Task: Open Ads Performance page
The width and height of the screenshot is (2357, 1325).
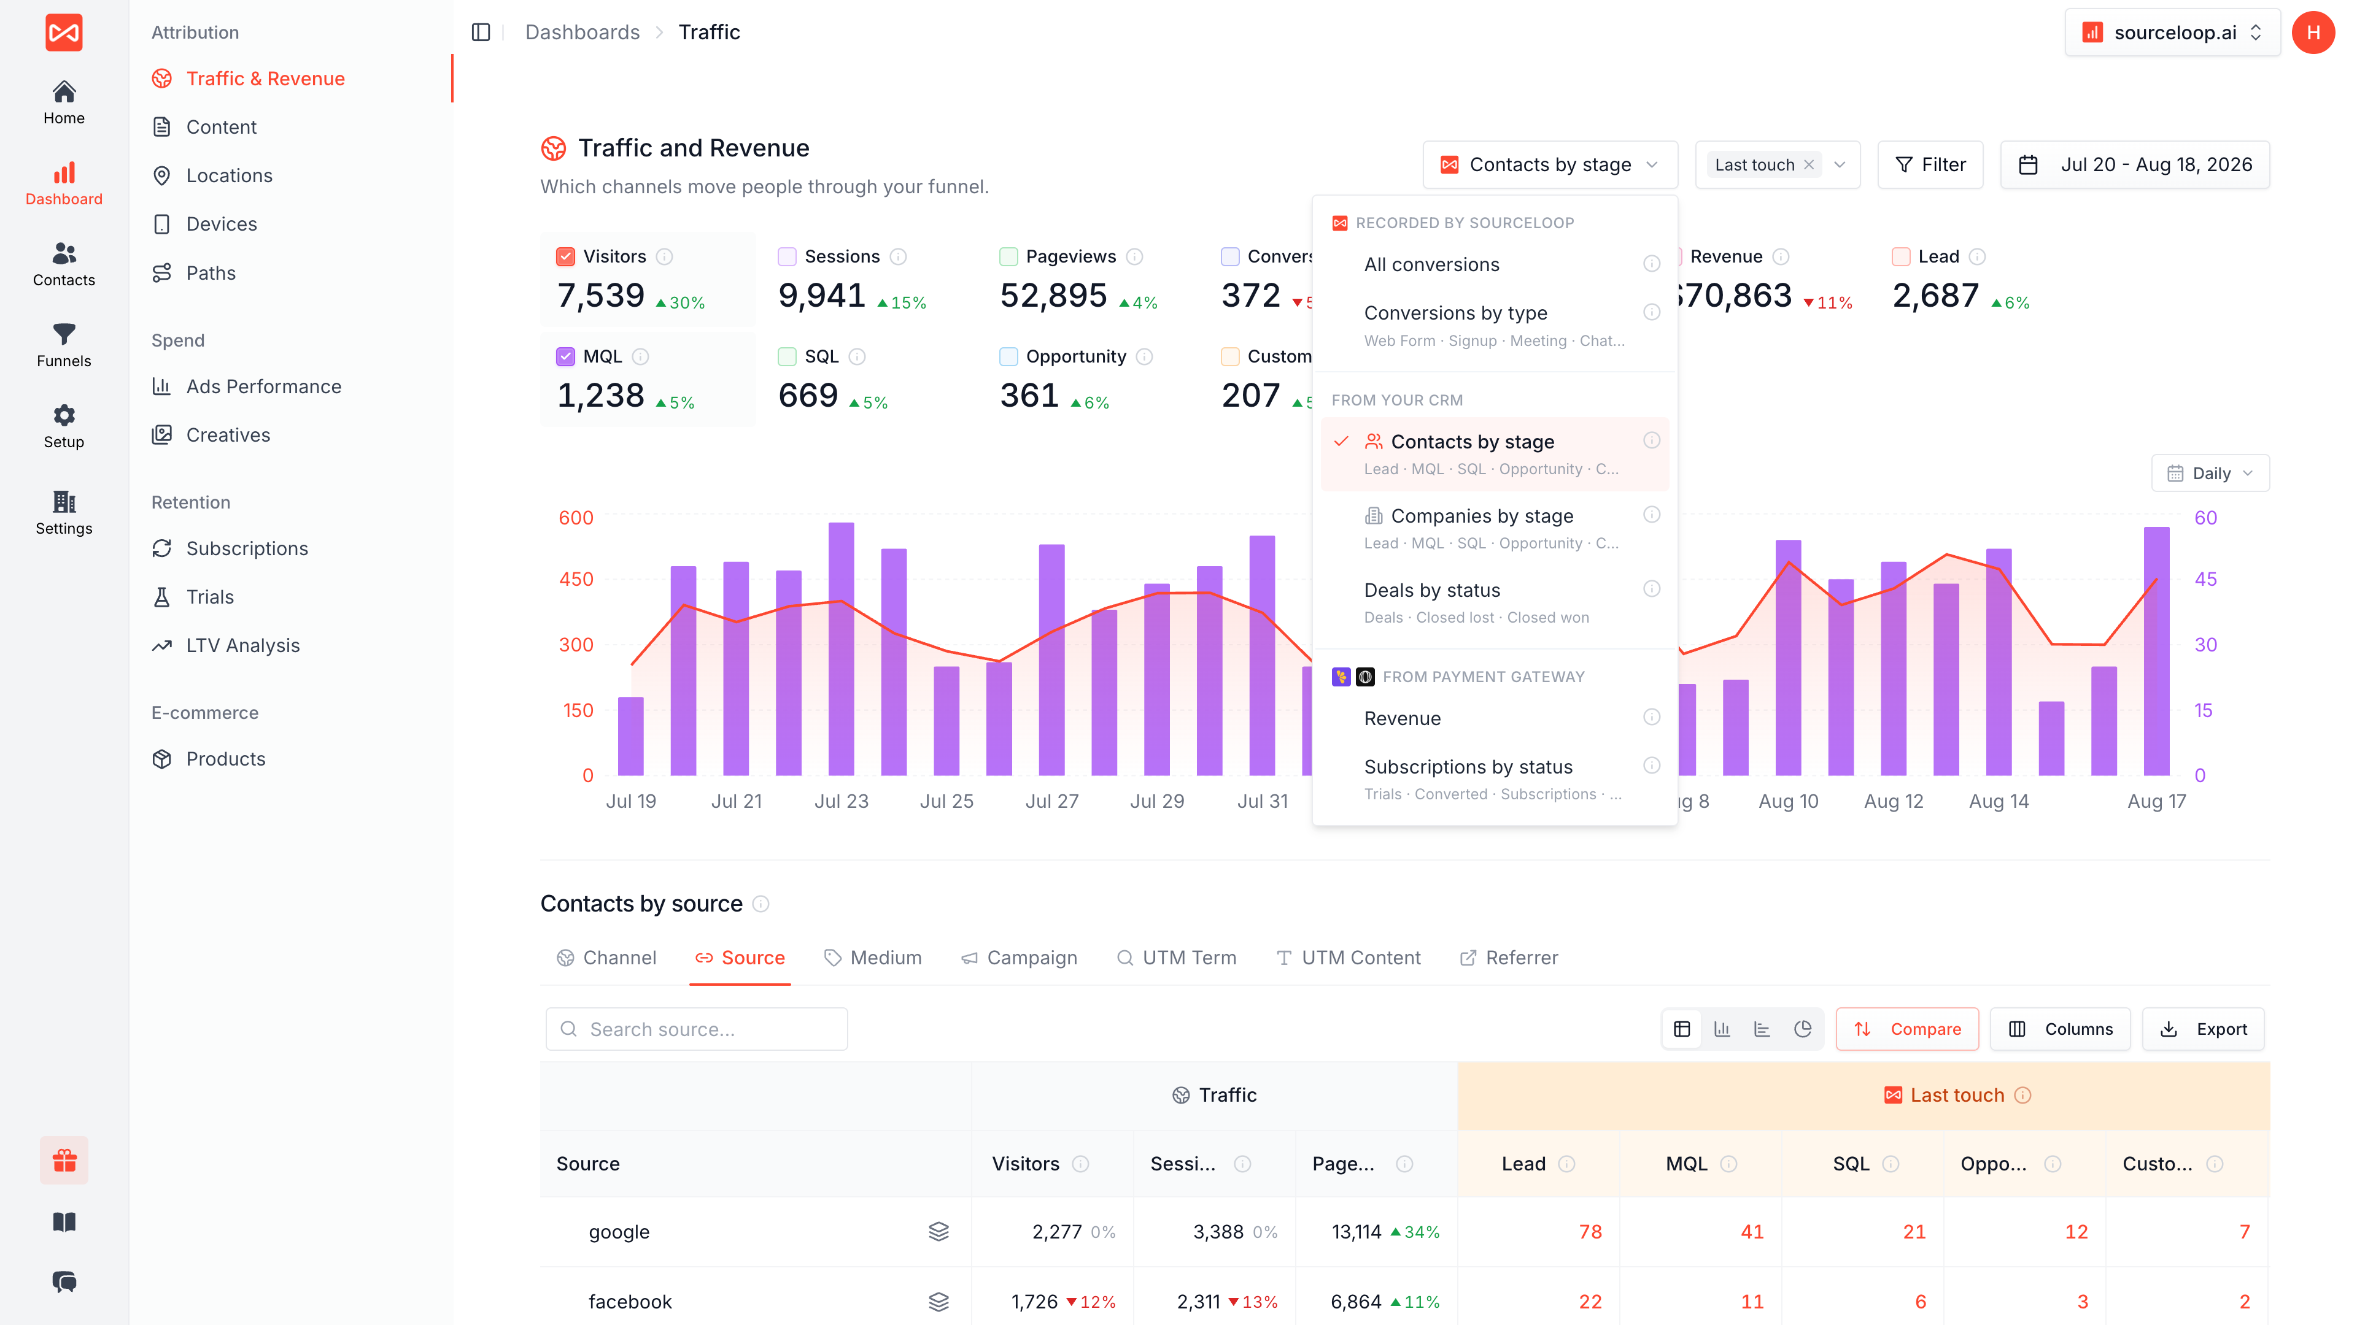Action: 263,386
